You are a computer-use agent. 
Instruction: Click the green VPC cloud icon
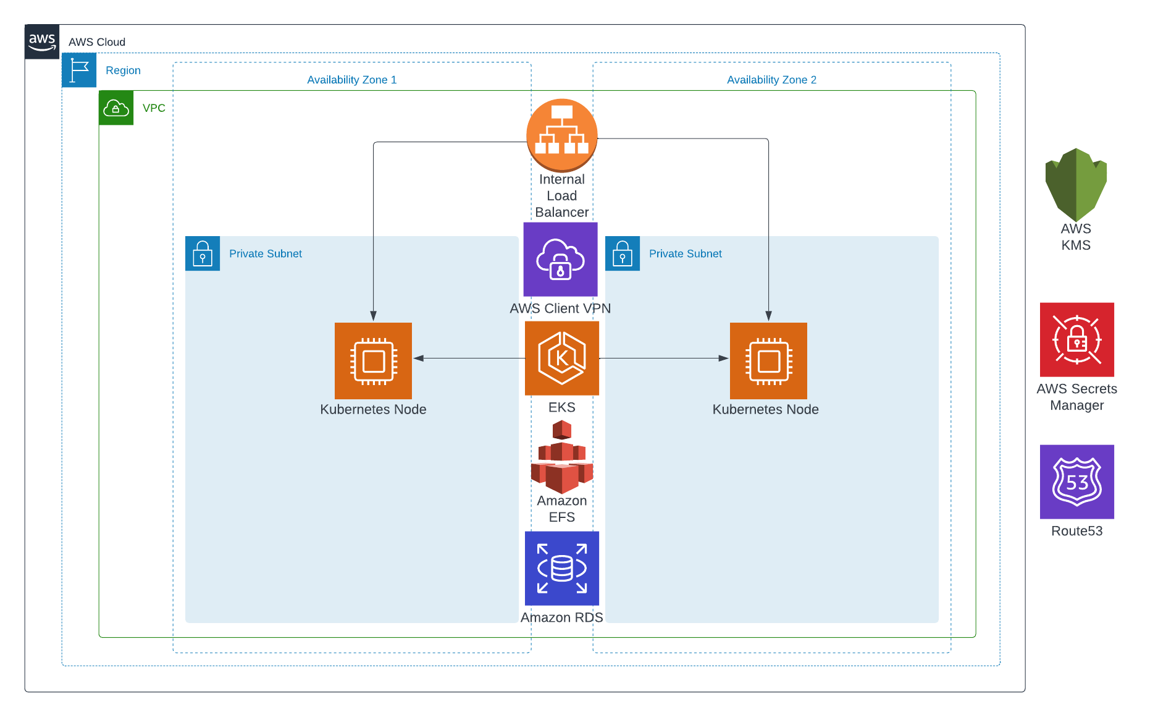[116, 108]
